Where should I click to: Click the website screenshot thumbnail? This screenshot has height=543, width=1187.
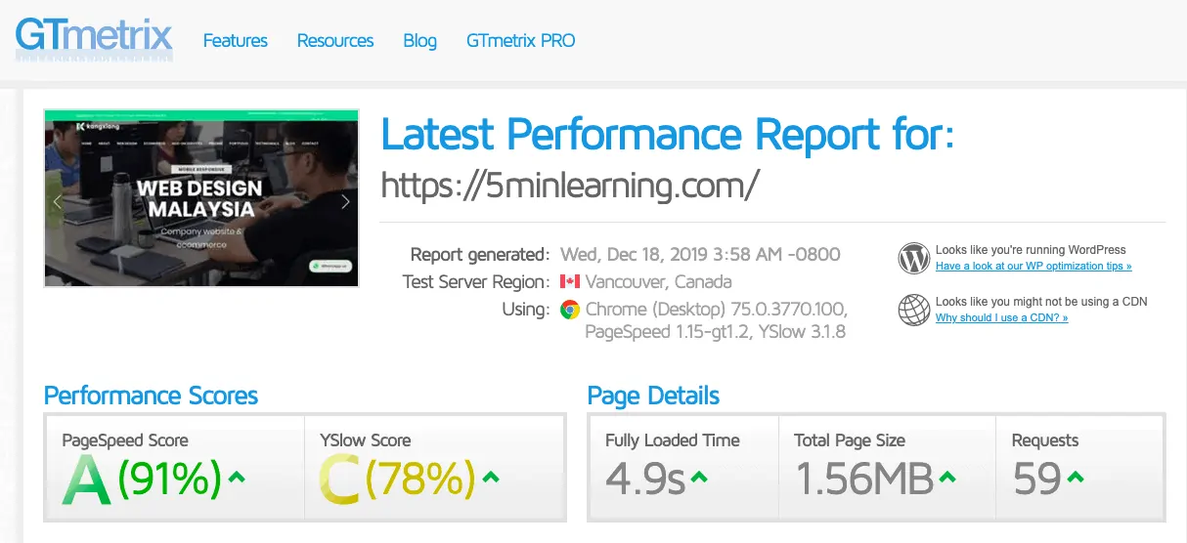(x=201, y=198)
